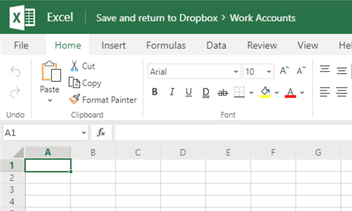The height and width of the screenshot is (211, 352).
Task: Click the Select All corner triangle
Action: 18,152
